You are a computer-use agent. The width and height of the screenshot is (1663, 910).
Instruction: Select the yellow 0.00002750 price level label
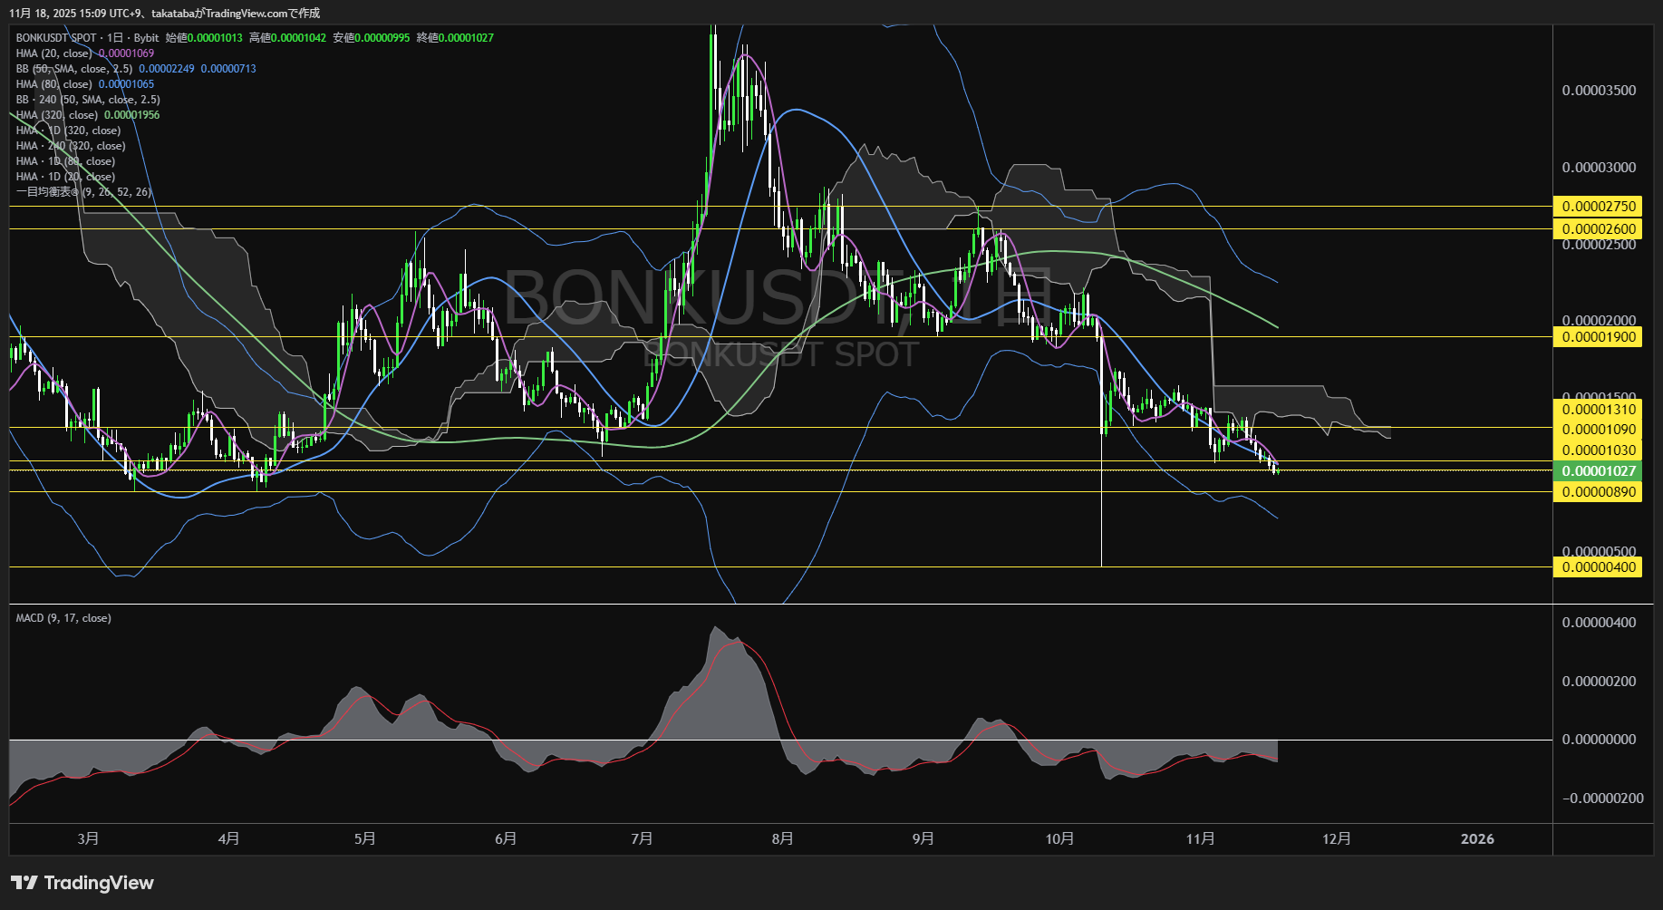[x=1598, y=207]
